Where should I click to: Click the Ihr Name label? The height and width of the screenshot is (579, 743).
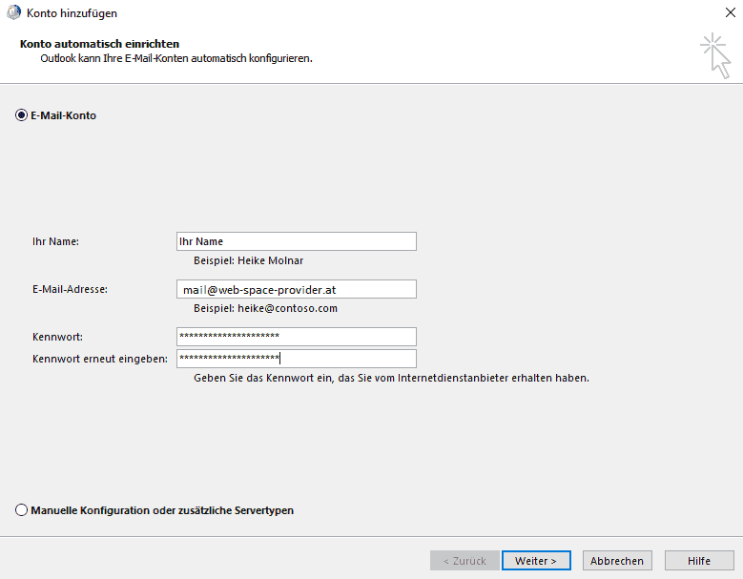pyautogui.click(x=55, y=241)
